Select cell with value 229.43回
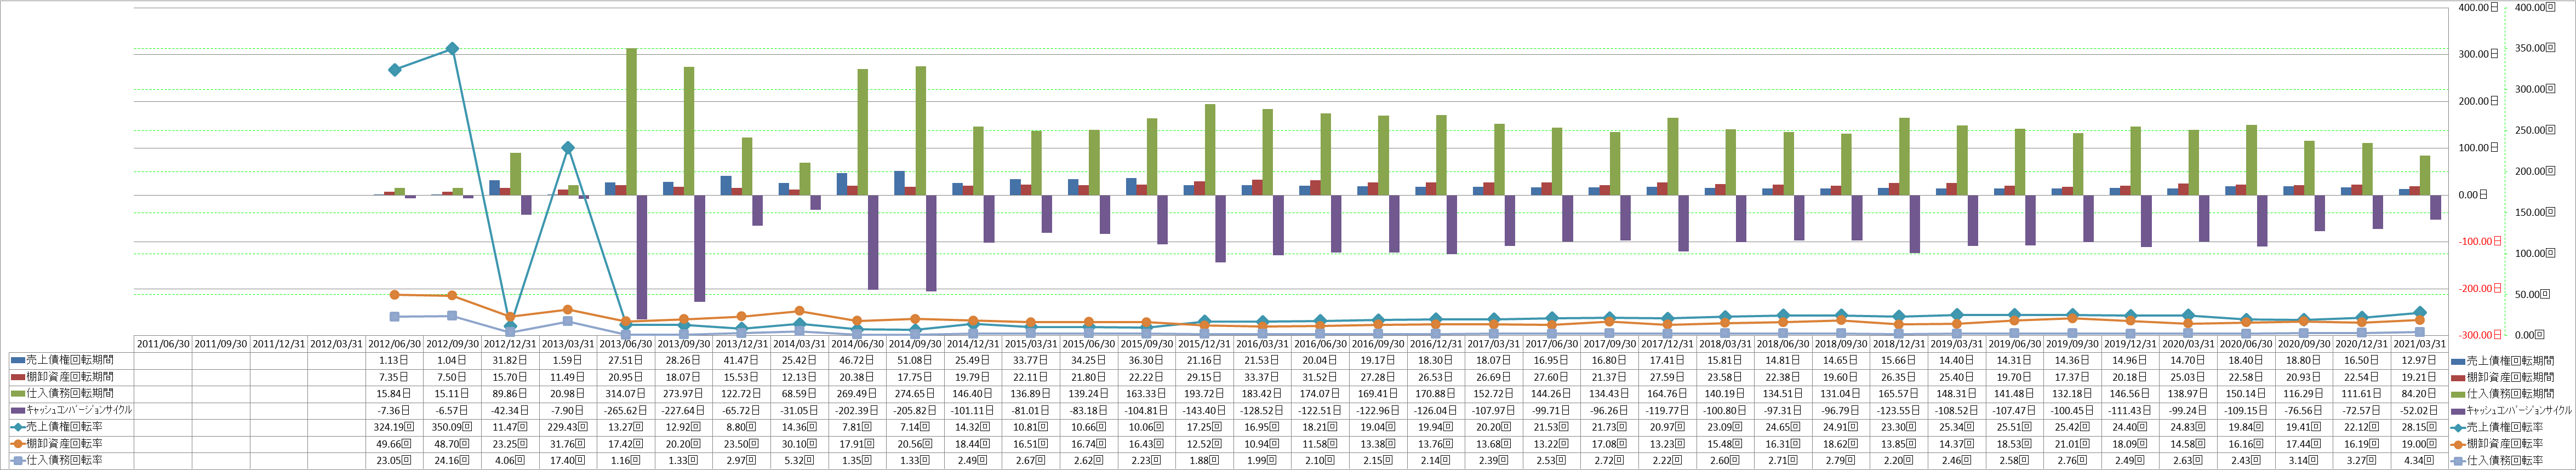 tap(568, 427)
